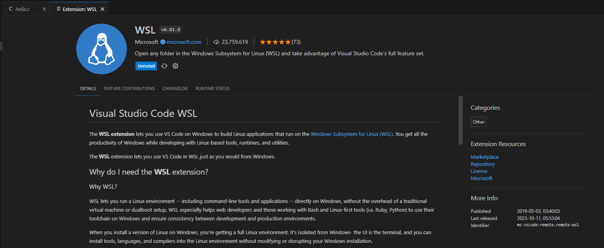604x248 pixels.
Task: Click the sync/reload icon beside Uninstall
Action: pos(164,66)
